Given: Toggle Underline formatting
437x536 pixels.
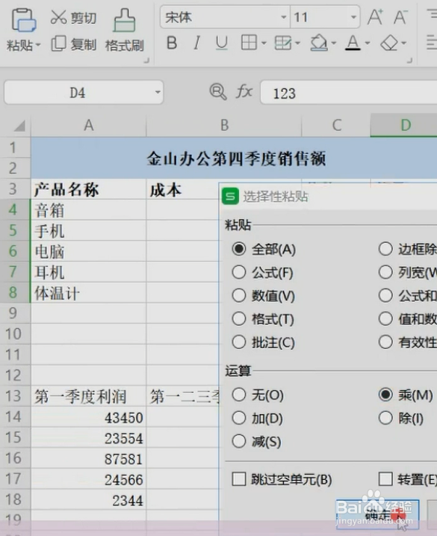Looking at the screenshot, I should point(221,43).
